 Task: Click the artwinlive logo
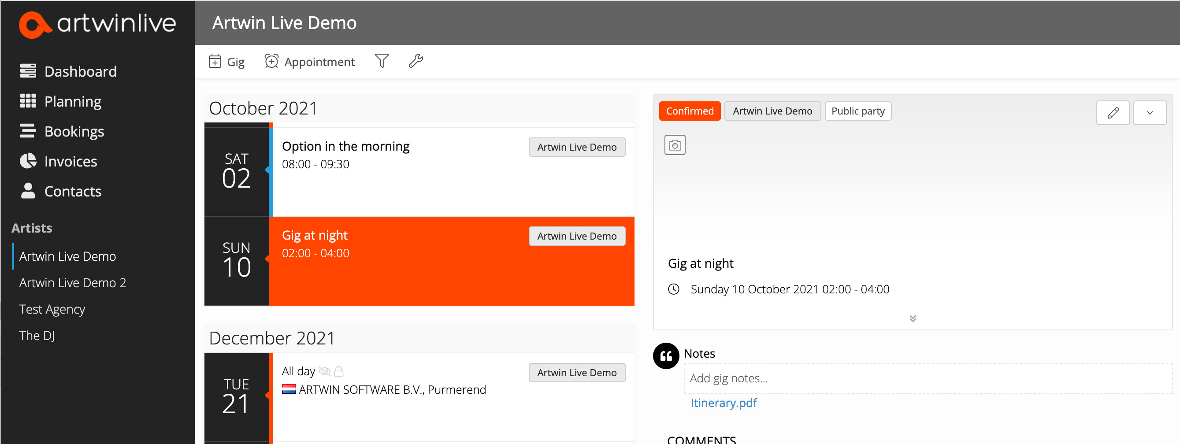[97, 24]
